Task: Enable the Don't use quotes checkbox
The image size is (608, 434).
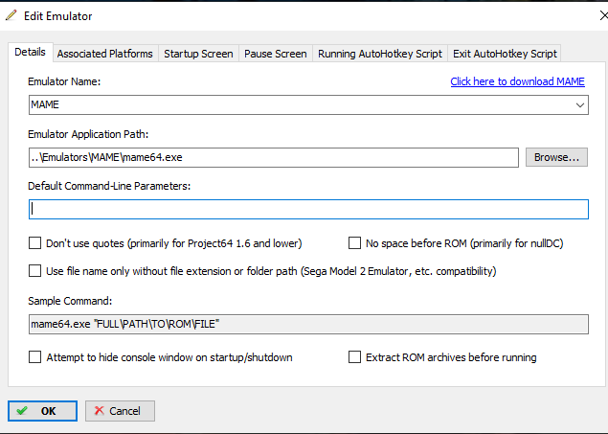Action: point(36,243)
